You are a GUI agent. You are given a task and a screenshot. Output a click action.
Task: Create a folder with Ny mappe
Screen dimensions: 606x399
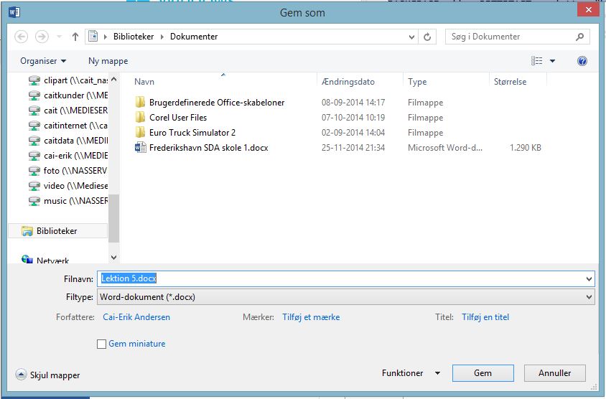[x=108, y=61]
